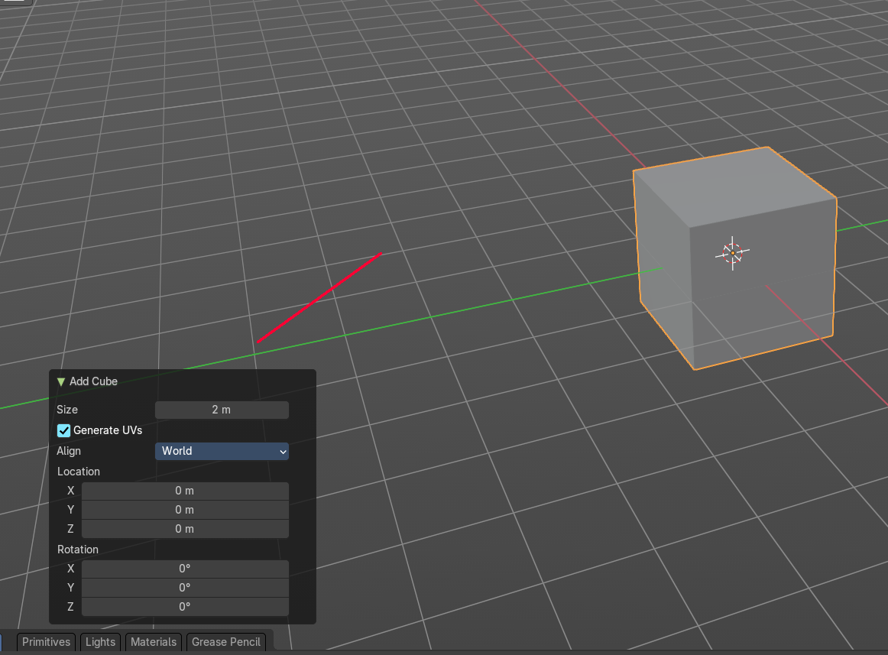Click the Location Z value field
The image size is (888, 655).
click(x=185, y=529)
